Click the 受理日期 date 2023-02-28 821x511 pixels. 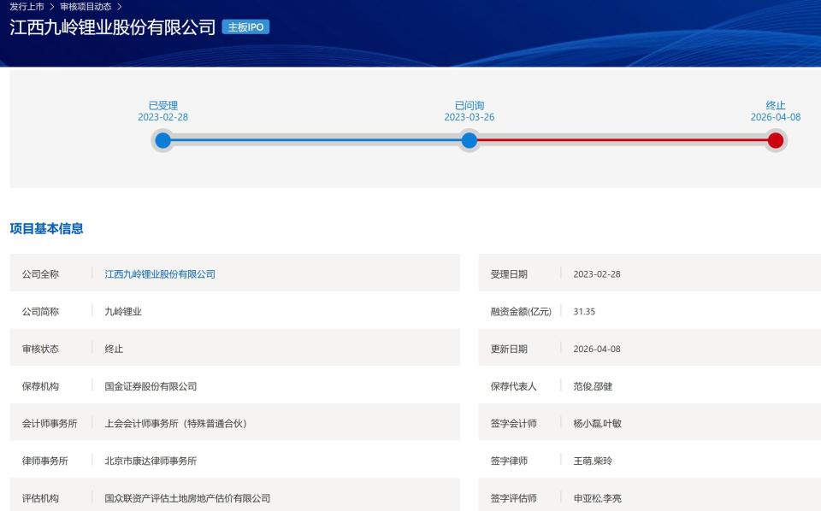pyautogui.click(x=596, y=273)
